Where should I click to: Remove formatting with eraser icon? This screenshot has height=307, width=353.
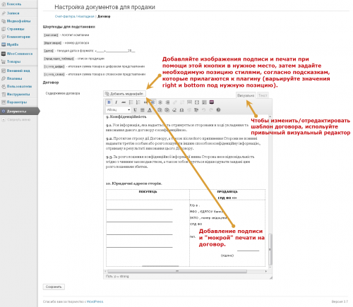pyautogui.click(x=174, y=110)
